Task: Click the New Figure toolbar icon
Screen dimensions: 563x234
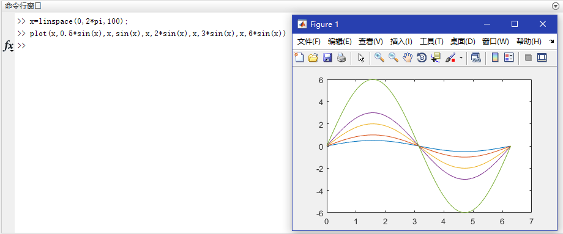Action: point(299,57)
